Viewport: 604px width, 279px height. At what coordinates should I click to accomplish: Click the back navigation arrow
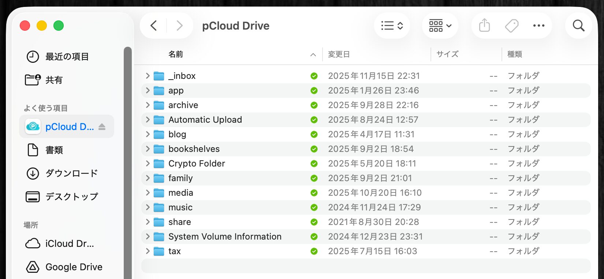point(154,26)
